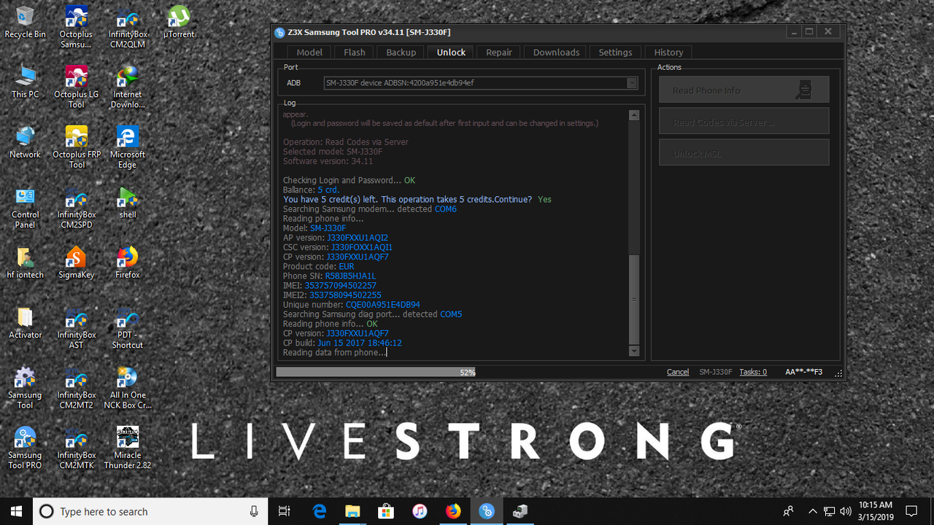Open Miracle Thunder 2.82 shortcut

point(127,448)
